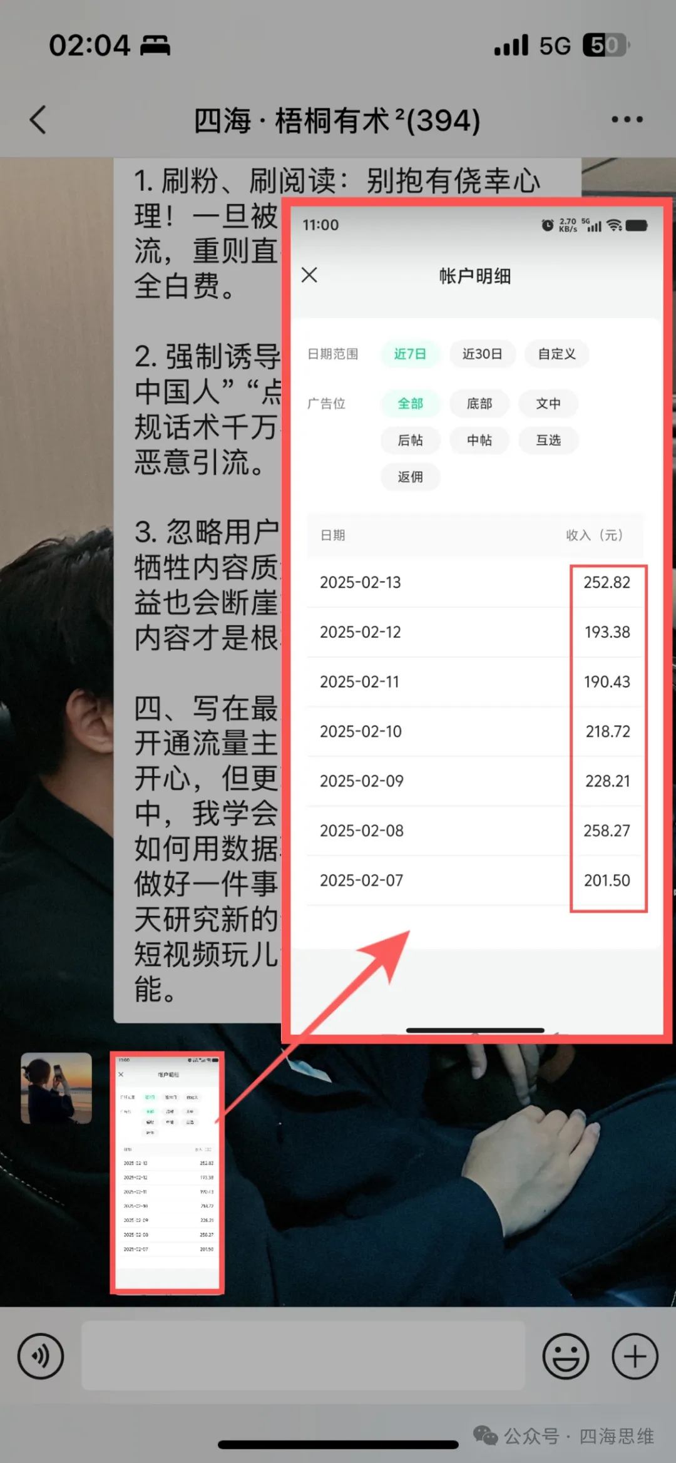Viewport: 676px width, 1463px height.
Task: Tap the 日期 column header
Action: coord(333,535)
